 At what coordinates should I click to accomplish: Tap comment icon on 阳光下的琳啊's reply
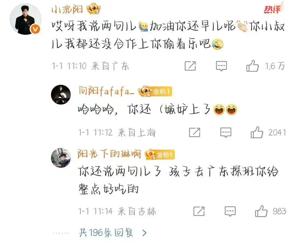(230, 211)
